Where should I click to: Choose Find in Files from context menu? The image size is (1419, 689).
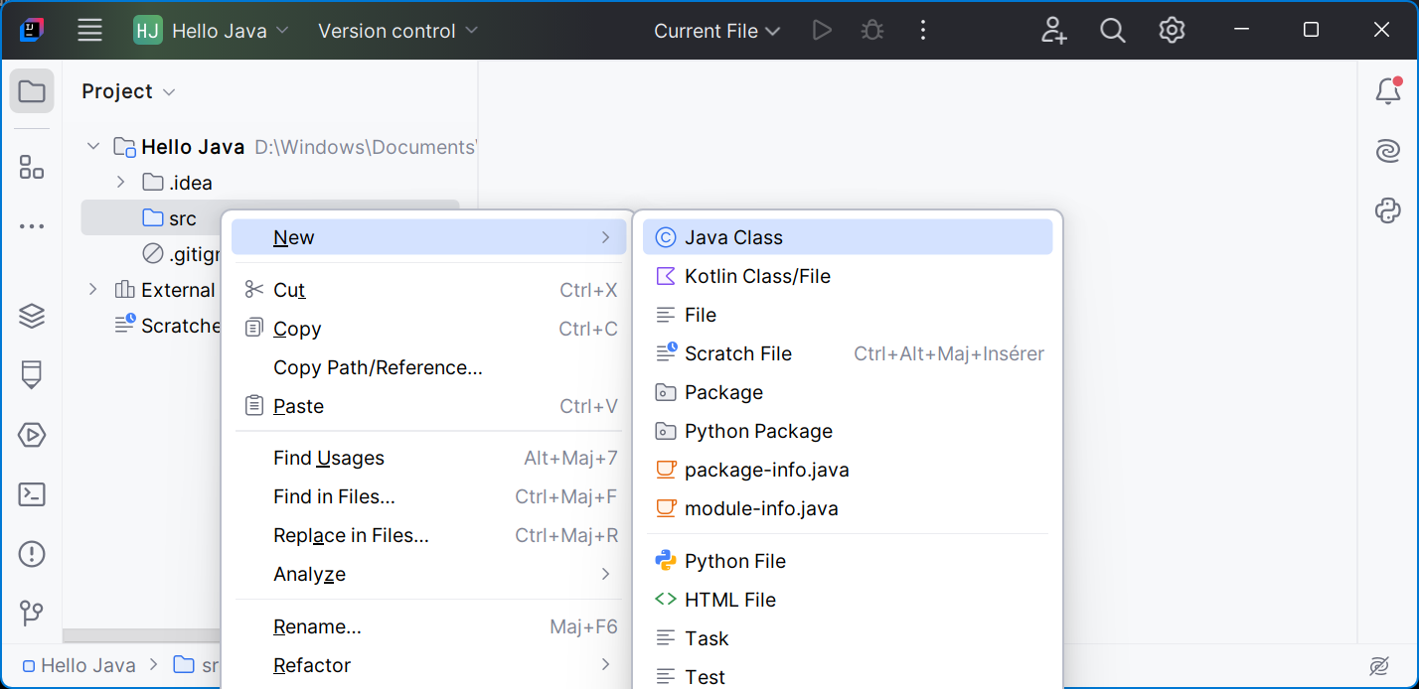pos(334,496)
